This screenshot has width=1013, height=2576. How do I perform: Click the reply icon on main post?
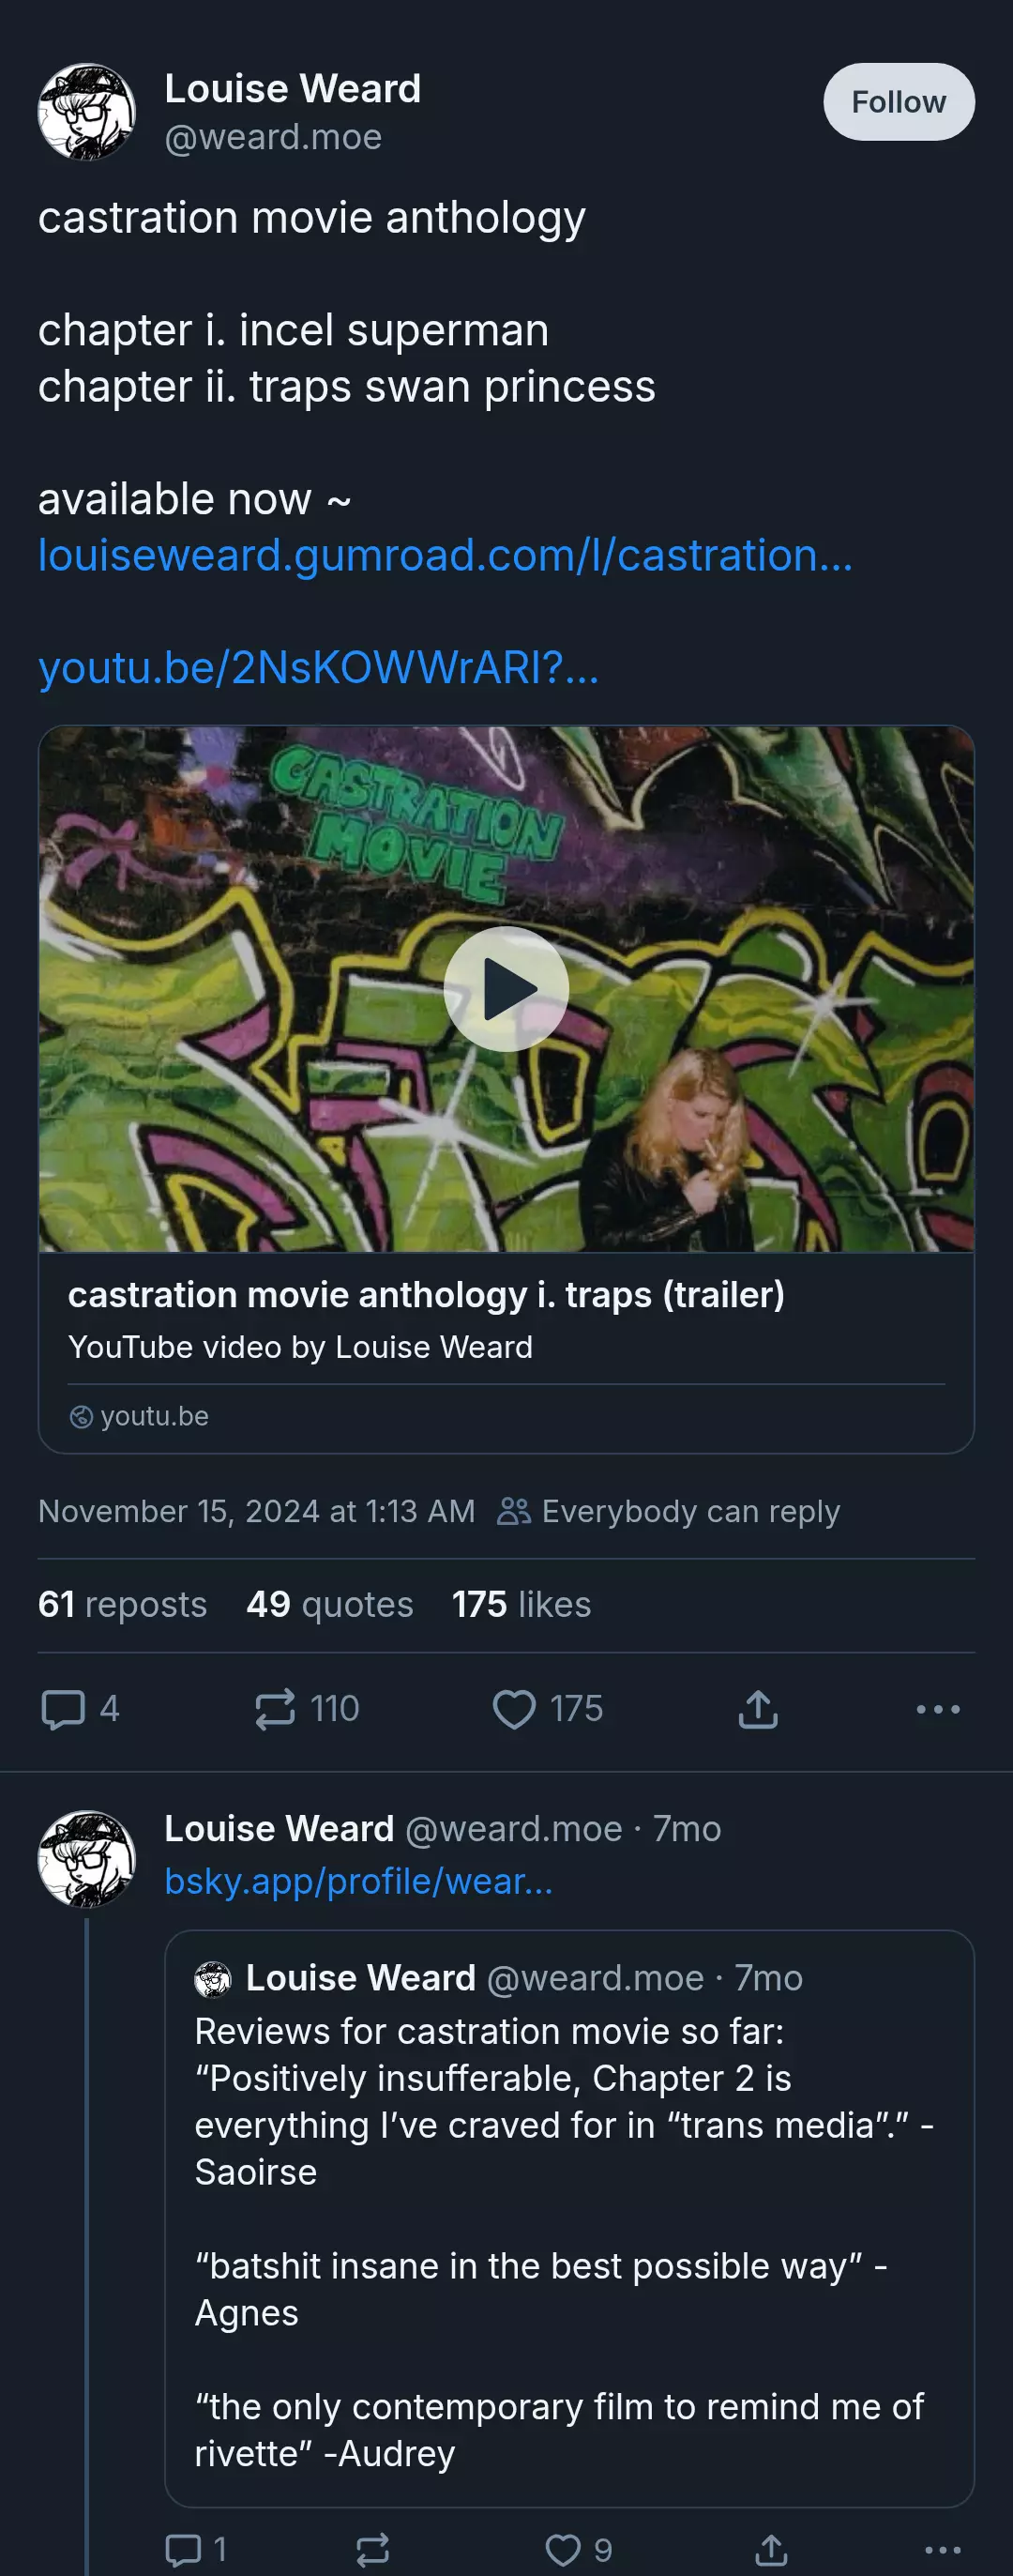click(63, 1709)
